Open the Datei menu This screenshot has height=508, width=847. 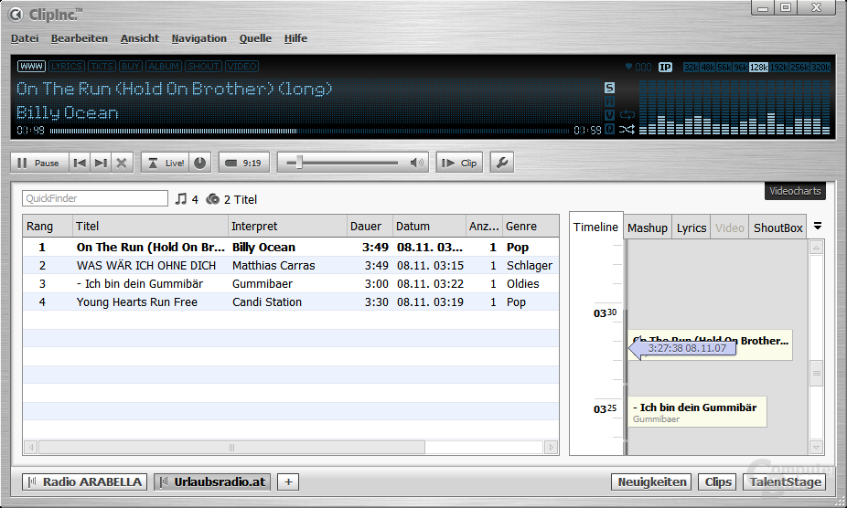(x=25, y=38)
